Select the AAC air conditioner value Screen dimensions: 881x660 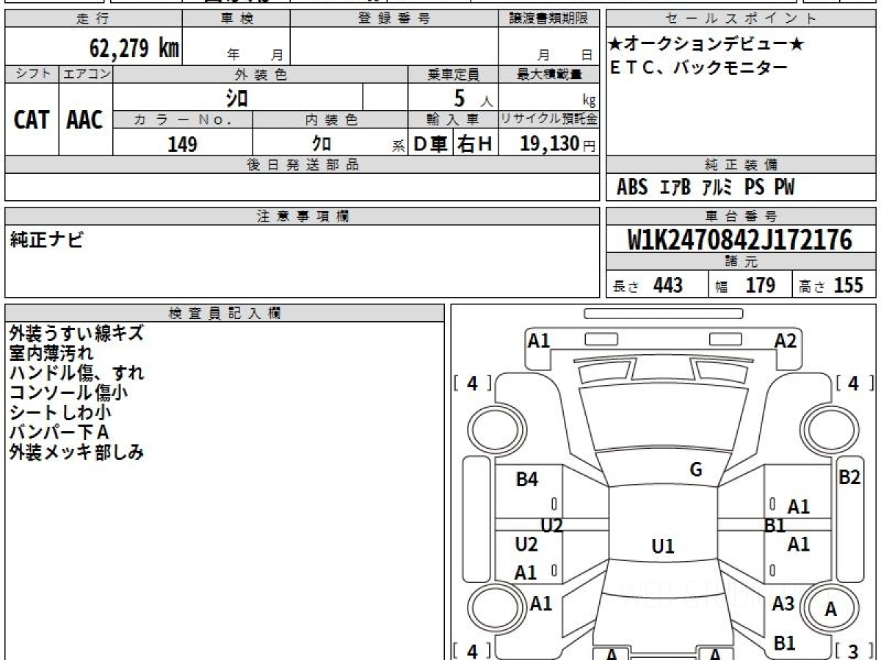tap(85, 120)
